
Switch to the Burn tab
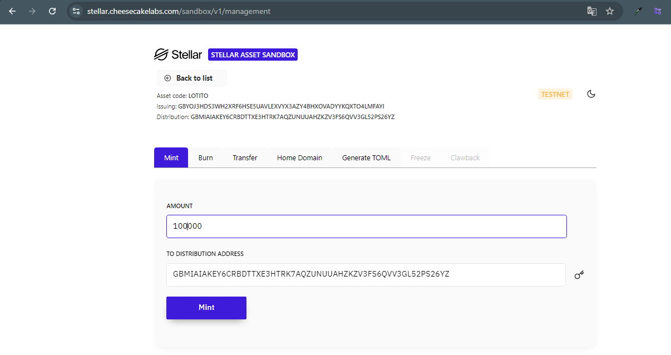pyautogui.click(x=205, y=157)
